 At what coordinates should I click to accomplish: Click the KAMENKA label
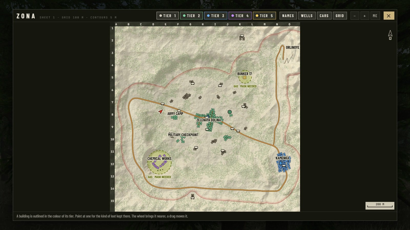click(x=282, y=158)
